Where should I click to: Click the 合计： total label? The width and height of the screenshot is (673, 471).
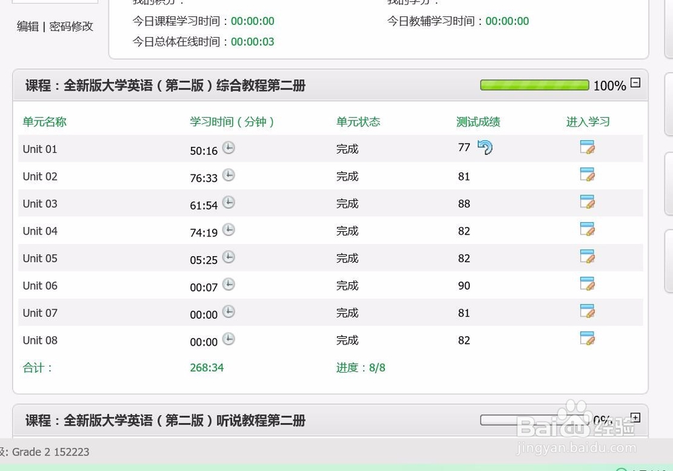pyautogui.click(x=37, y=368)
